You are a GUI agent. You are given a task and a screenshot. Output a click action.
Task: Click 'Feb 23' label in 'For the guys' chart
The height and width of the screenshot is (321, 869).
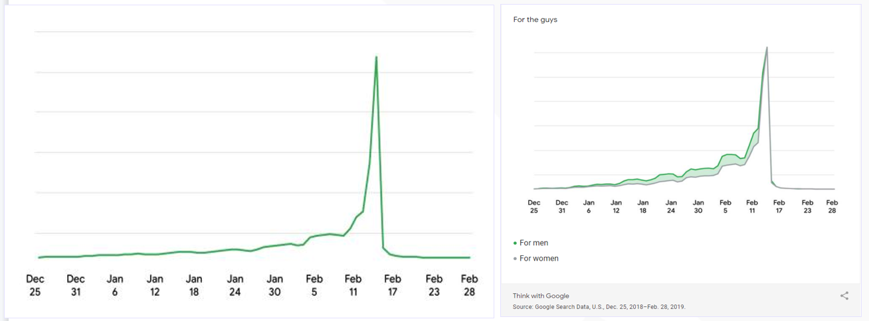click(x=807, y=207)
